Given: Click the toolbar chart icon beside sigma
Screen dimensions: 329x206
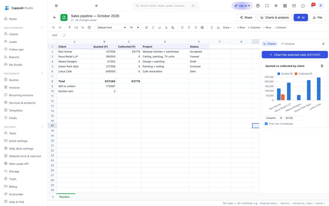Looking at the screenshot, I should click(218, 28).
